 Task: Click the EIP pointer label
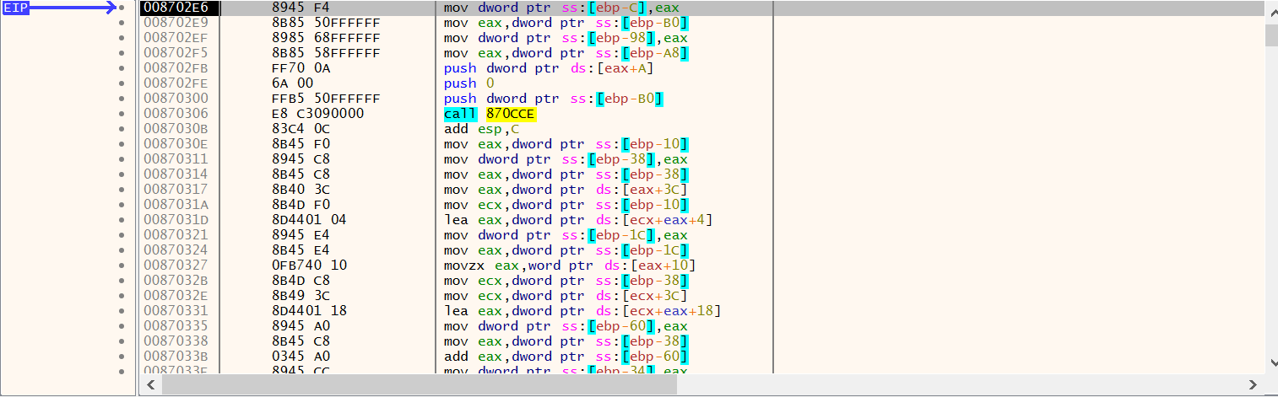click(x=15, y=8)
